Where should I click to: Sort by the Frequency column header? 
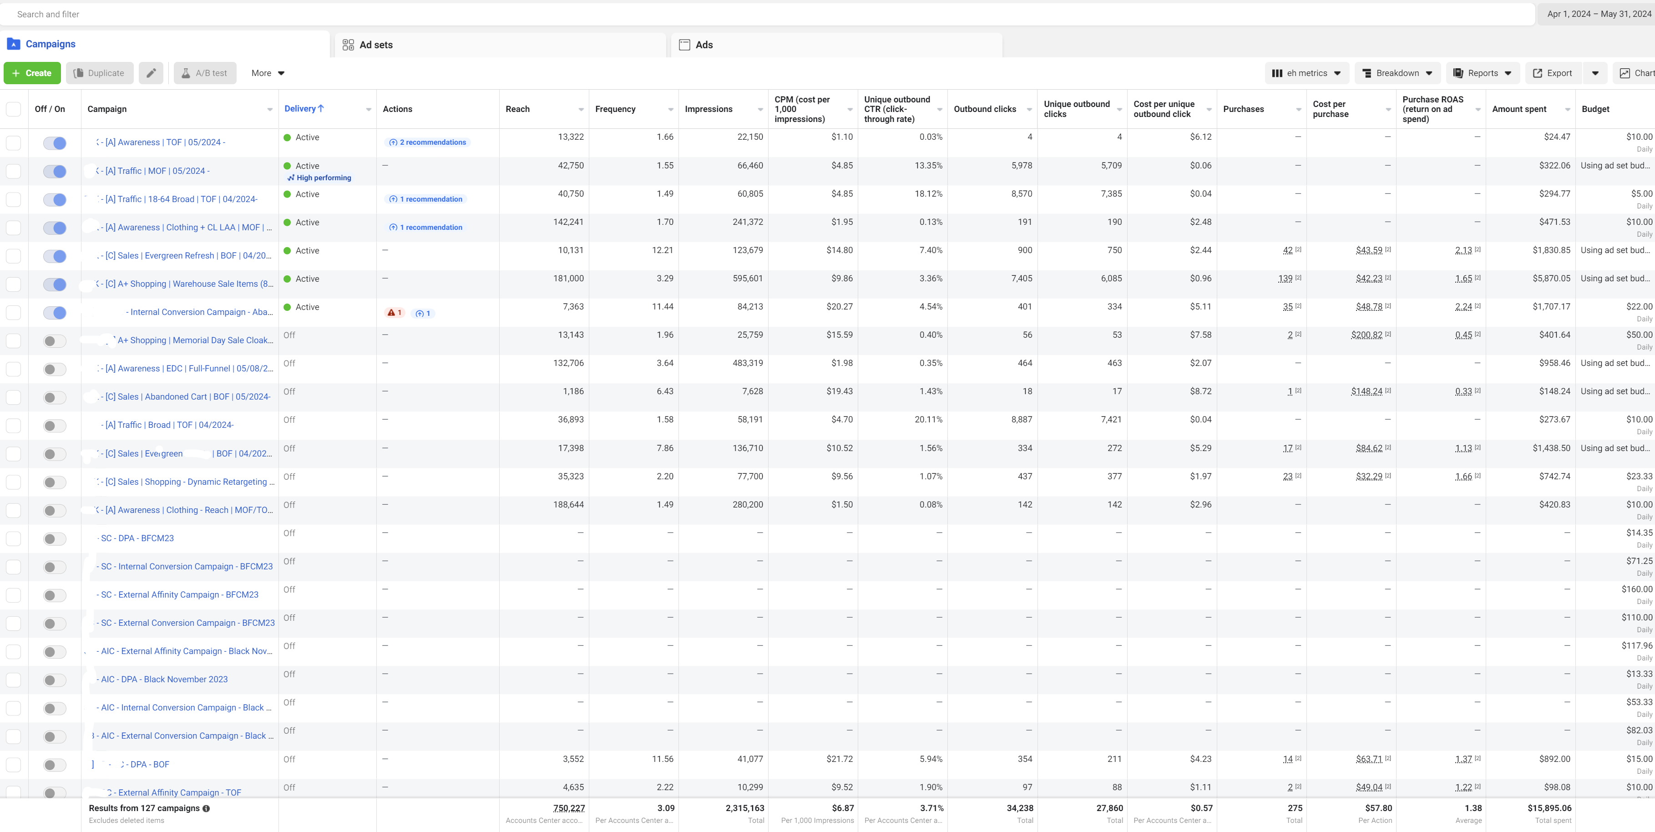pos(616,109)
